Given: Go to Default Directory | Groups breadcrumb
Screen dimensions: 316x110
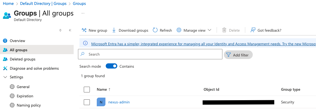Looking at the screenshot, I should [43, 4].
